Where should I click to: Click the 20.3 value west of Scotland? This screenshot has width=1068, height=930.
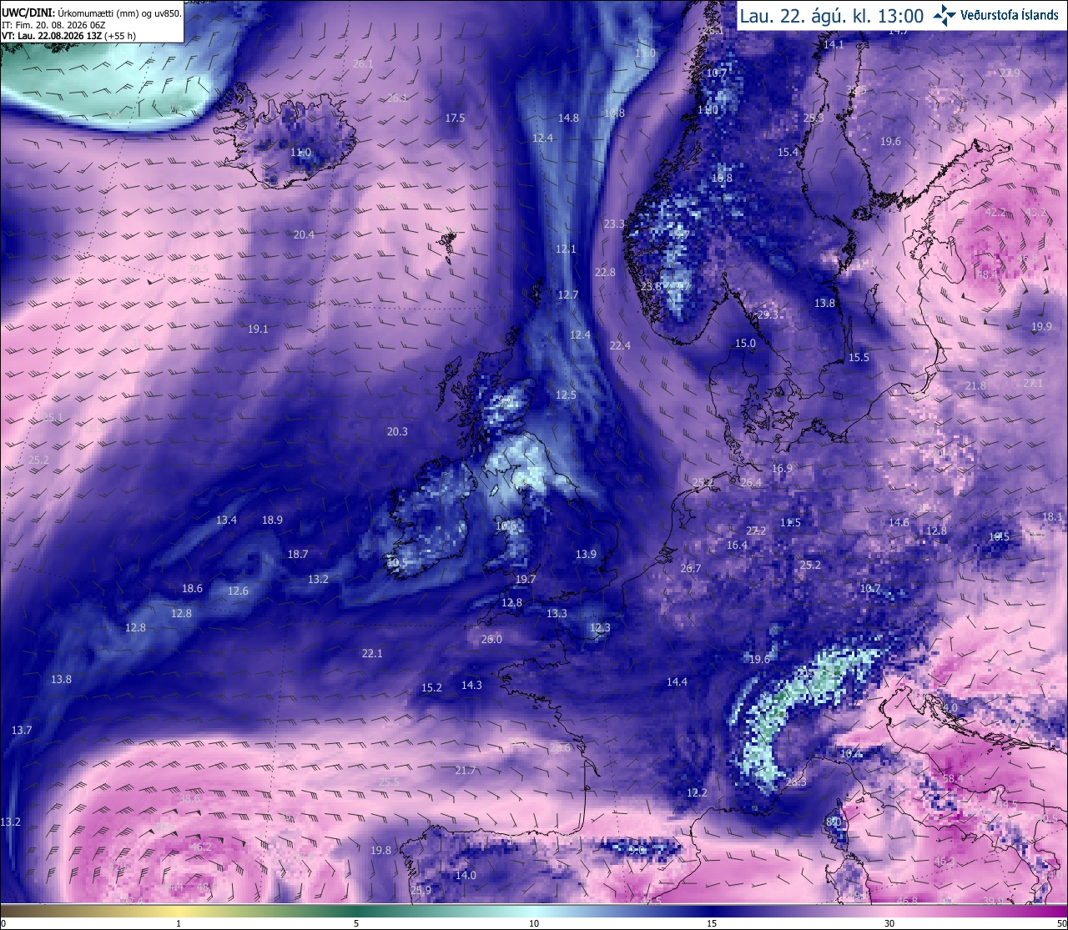coord(397,431)
